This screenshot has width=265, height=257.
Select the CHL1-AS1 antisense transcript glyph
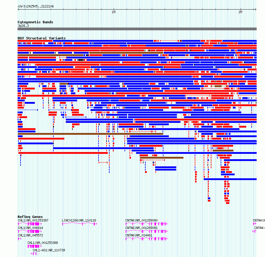coord(33,254)
